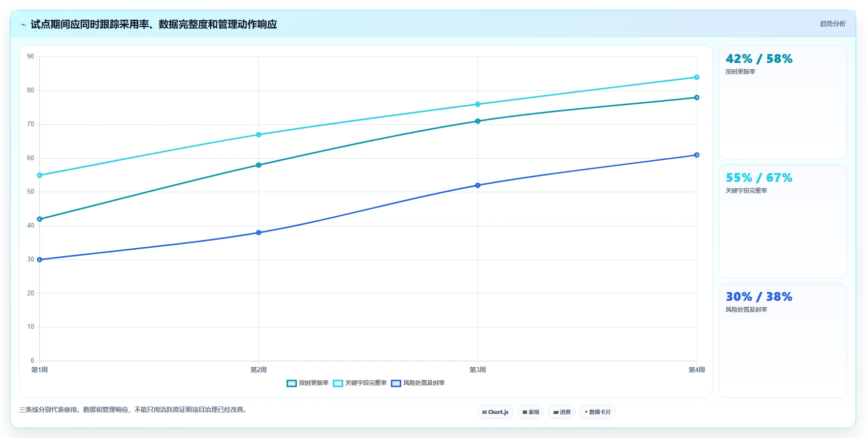Click the 55% / 67% stat value
Image resolution: width=866 pixels, height=438 pixels.
pyautogui.click(x=759, y=178)
